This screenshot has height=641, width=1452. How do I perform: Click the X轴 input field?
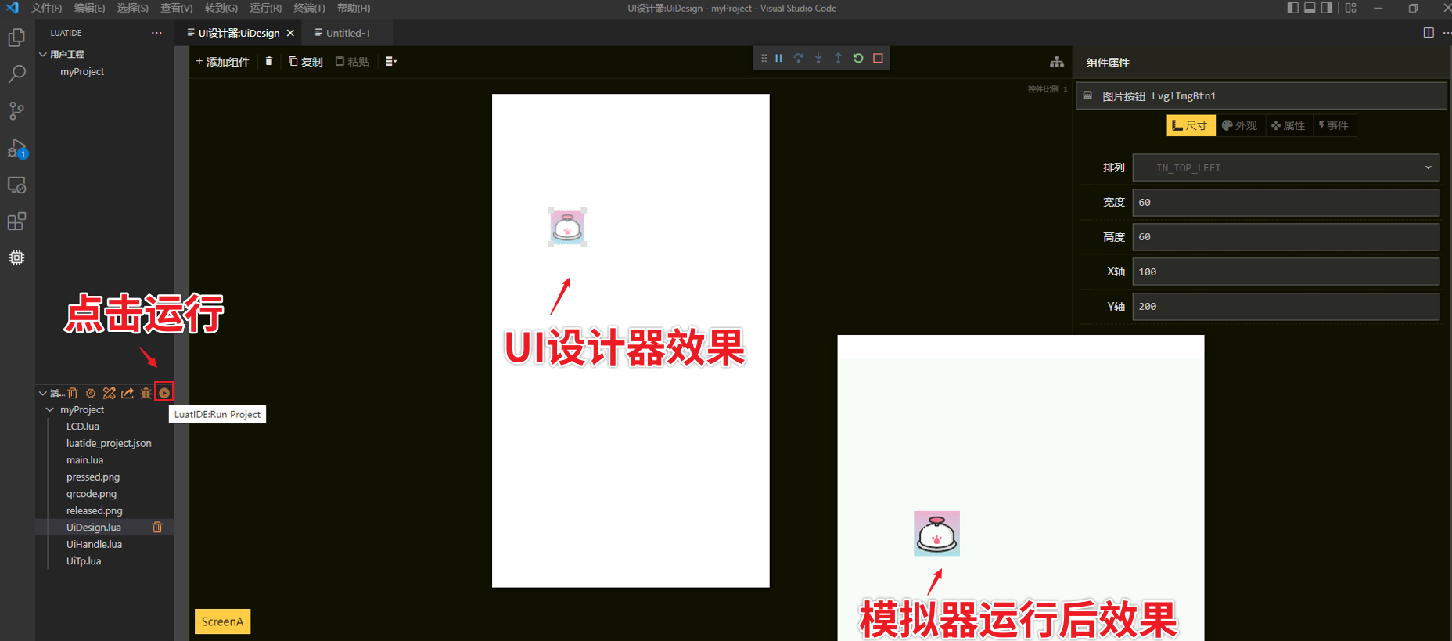coord(1285,272)
